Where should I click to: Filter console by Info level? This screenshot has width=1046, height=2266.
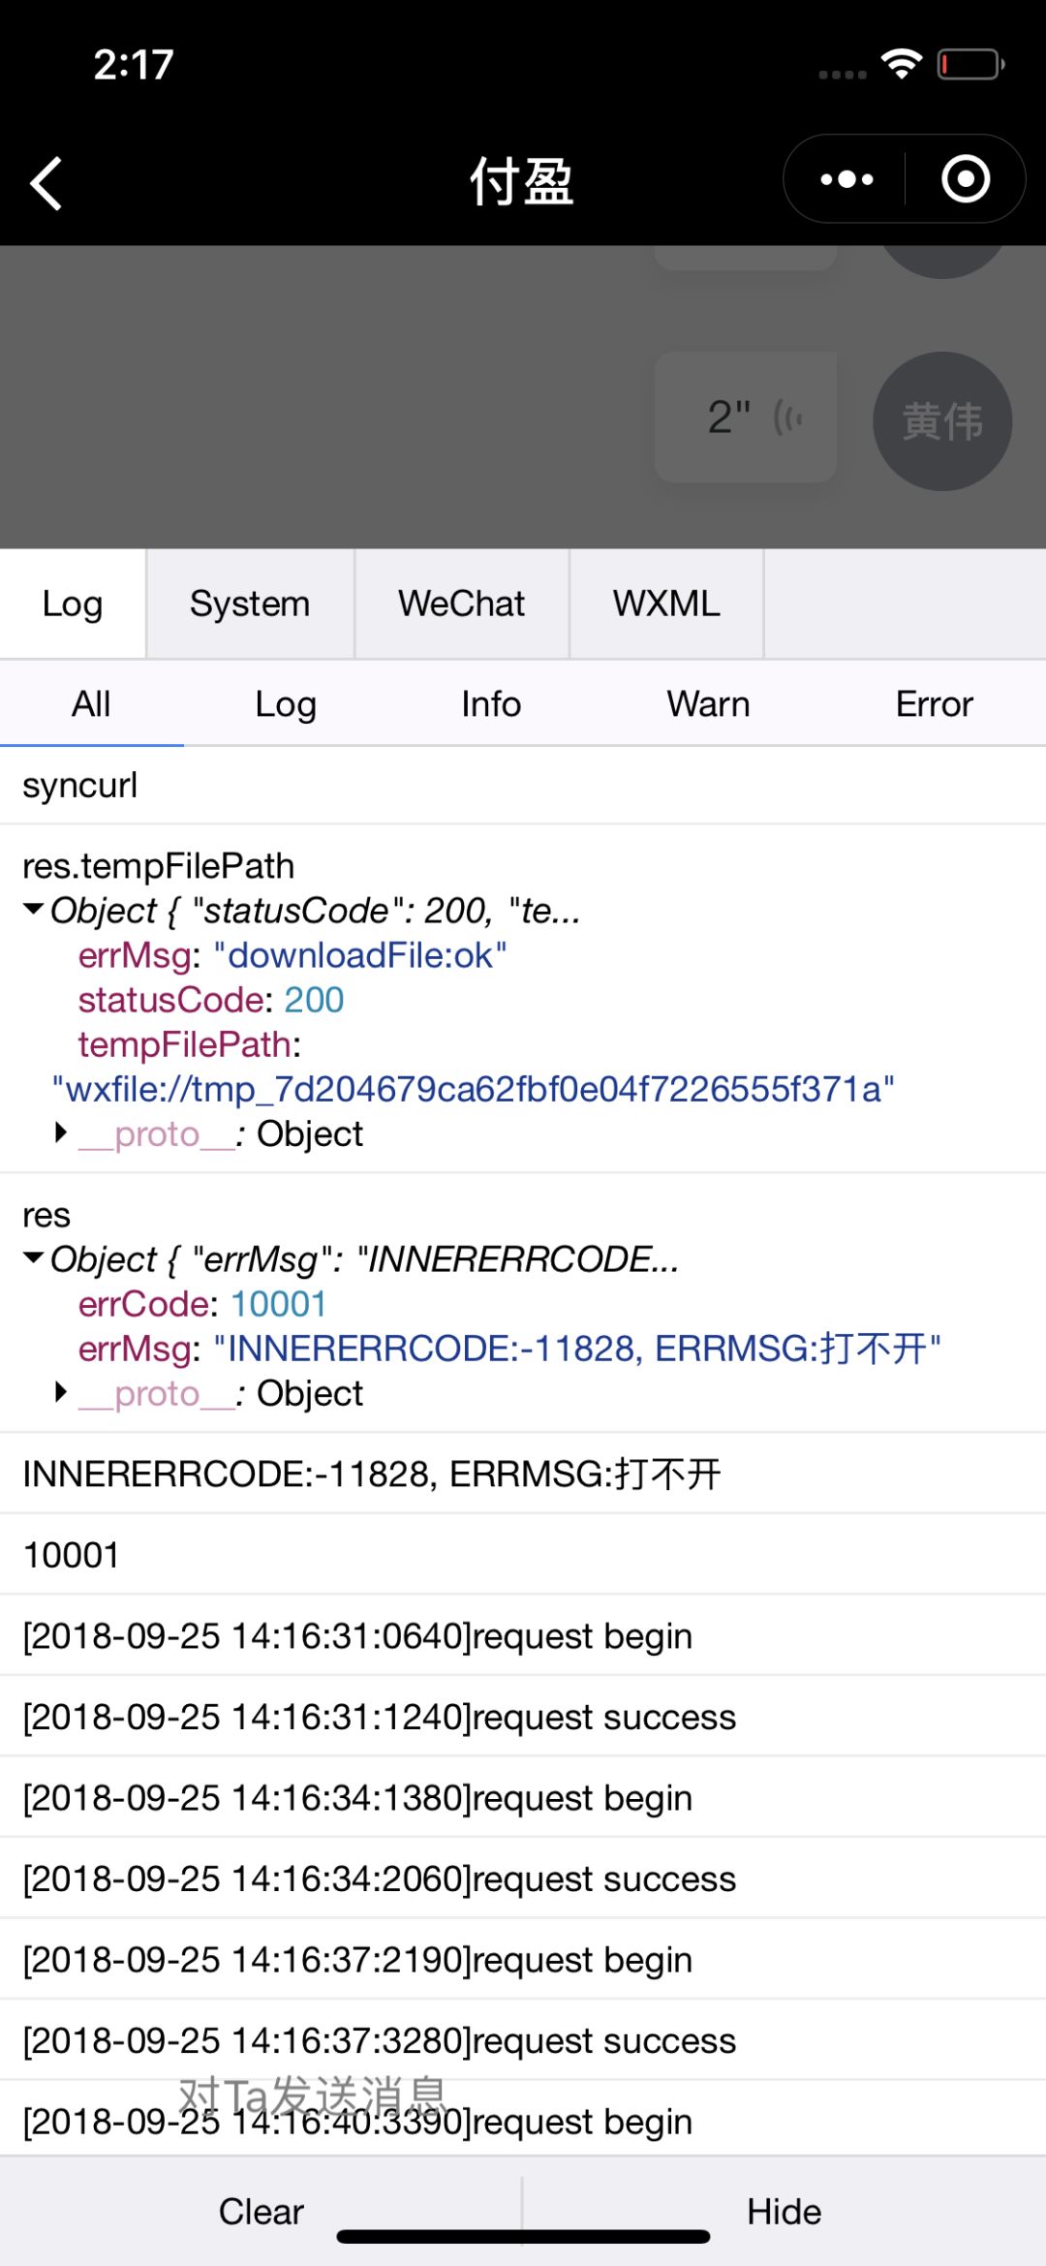pyautogui.click(x=491, y=704)
